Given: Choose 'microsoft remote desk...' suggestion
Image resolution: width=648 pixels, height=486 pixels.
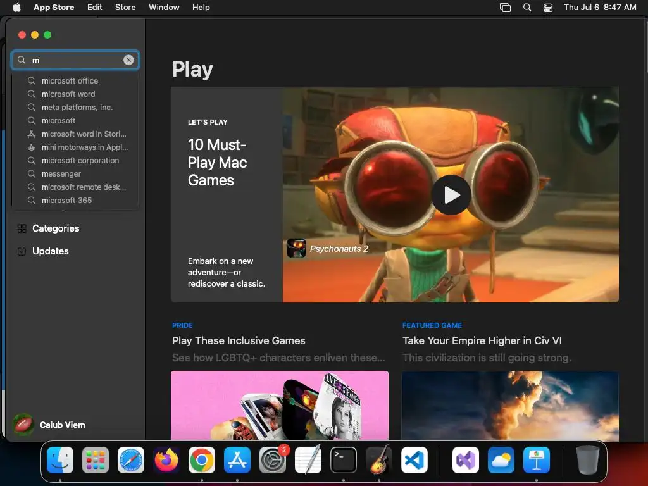Looking at the screenshot, I should [x=75, y=187].
